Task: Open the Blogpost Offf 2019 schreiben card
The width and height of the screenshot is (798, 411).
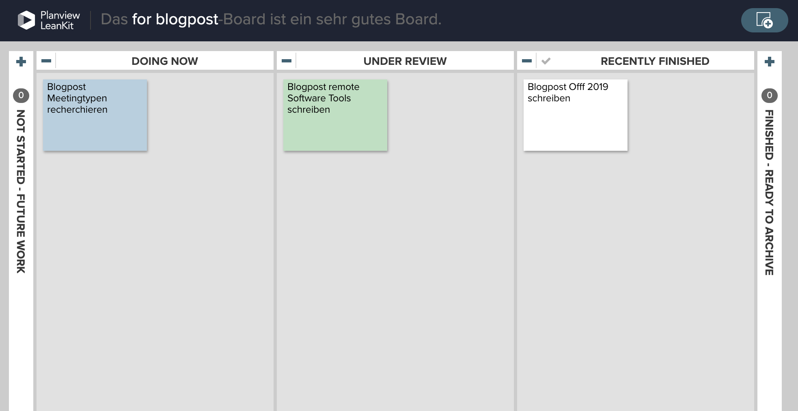Action: (x=575, y=115)
